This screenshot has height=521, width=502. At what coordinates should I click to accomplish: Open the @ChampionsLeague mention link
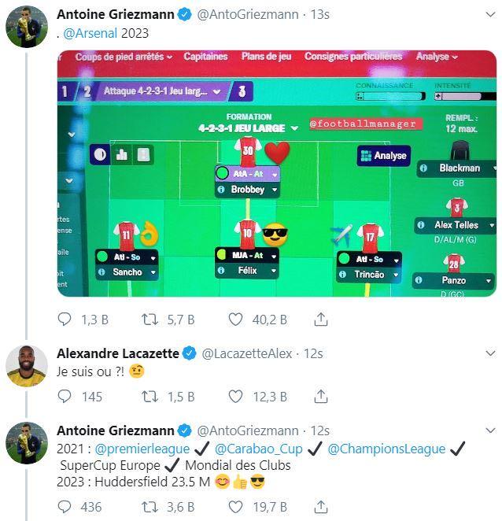[x=386, y=449]
